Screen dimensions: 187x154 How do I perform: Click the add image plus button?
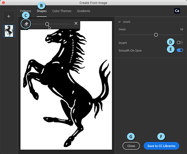click(x=9, y=16)
